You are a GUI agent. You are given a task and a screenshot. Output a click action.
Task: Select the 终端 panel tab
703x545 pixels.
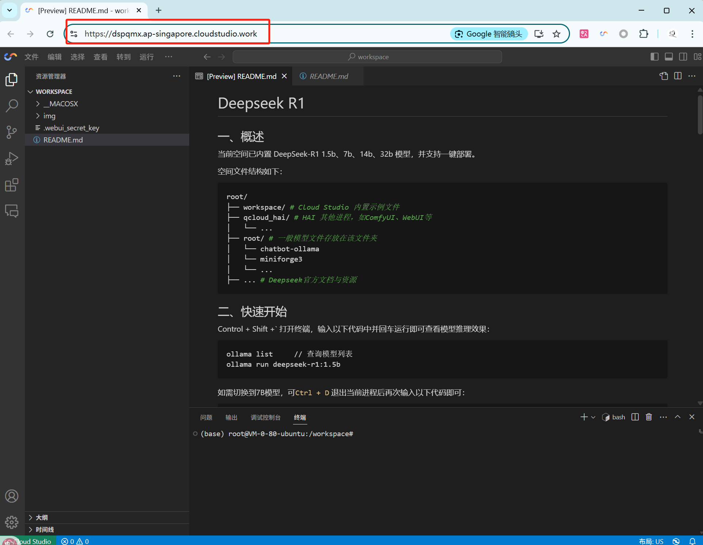coord(300,417)
